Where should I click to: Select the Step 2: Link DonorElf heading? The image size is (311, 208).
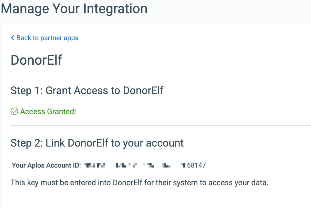tap(97, 143)
